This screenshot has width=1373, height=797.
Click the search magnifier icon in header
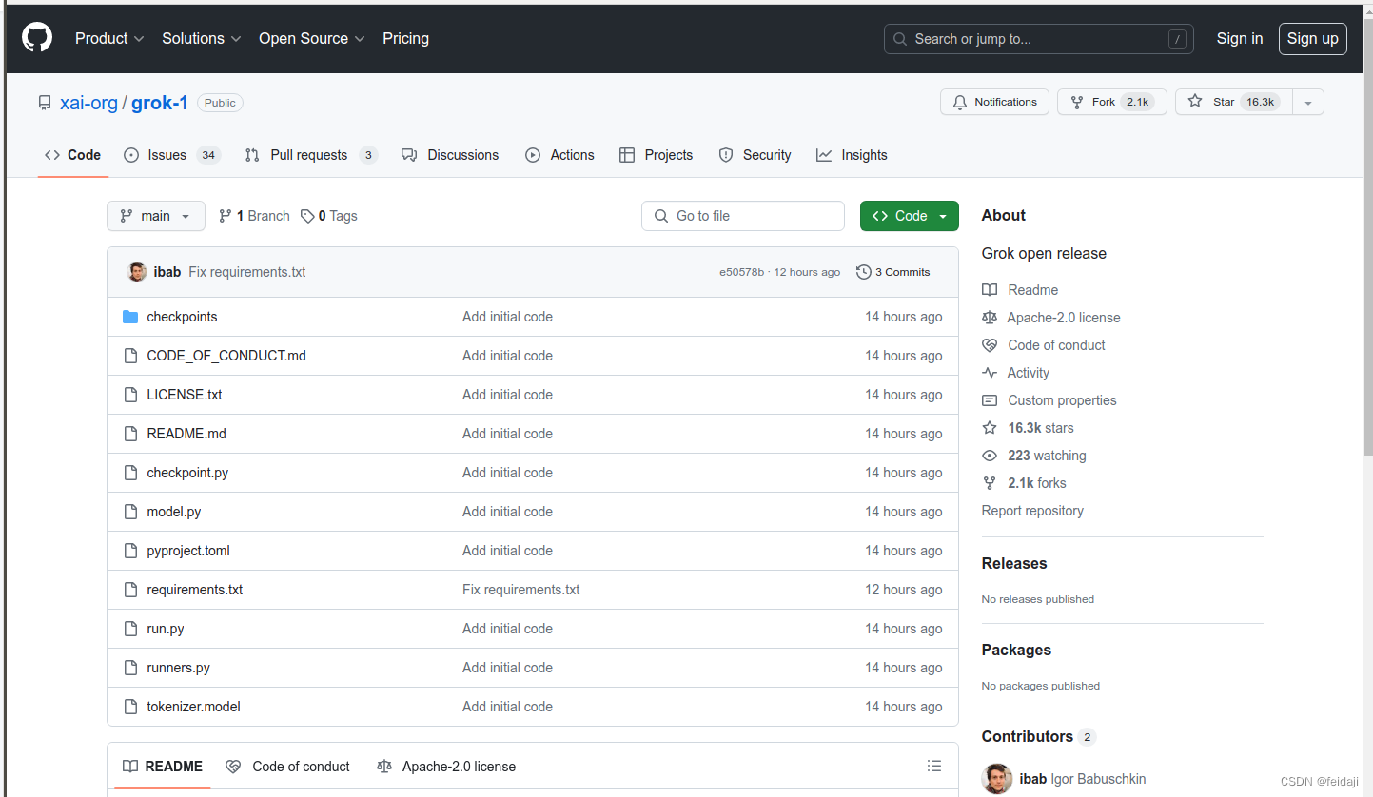(901, 39)
